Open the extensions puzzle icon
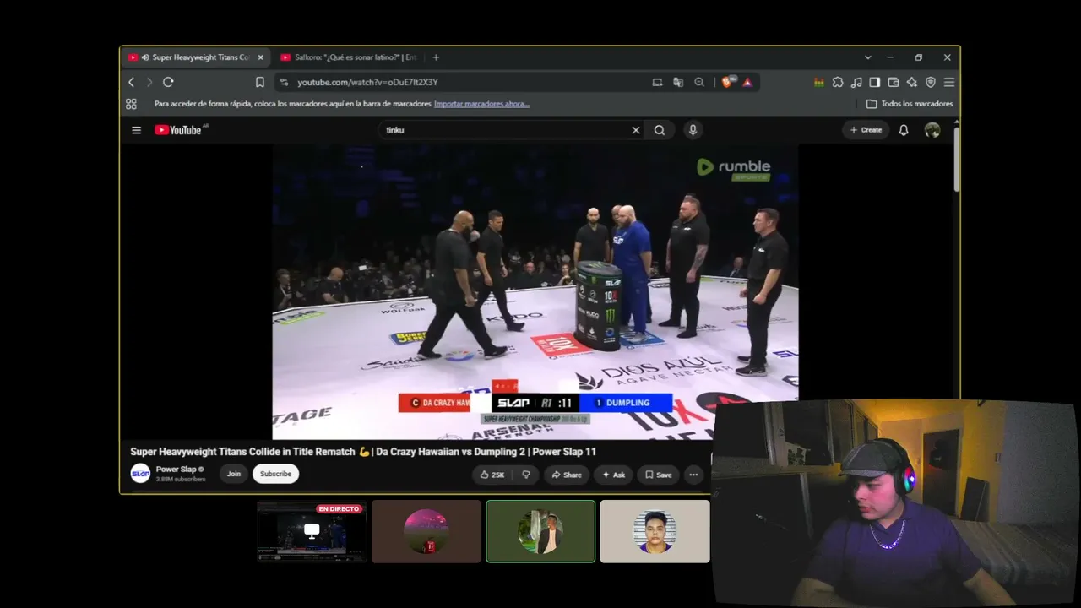The height and width of the screenshot is (608, 1081). [x=838, y=82]
